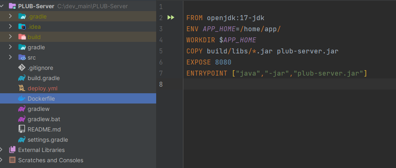Click the EXPOSE keyword
This screenshot has height=168, width=396.
click(x=199, y=62)
